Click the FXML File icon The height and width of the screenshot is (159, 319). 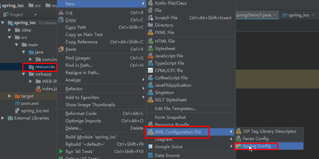click(x=151, y=32)
